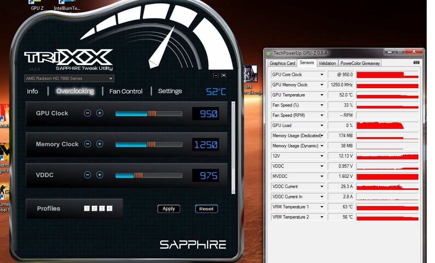Select profile slot 3

coord(102,208)
